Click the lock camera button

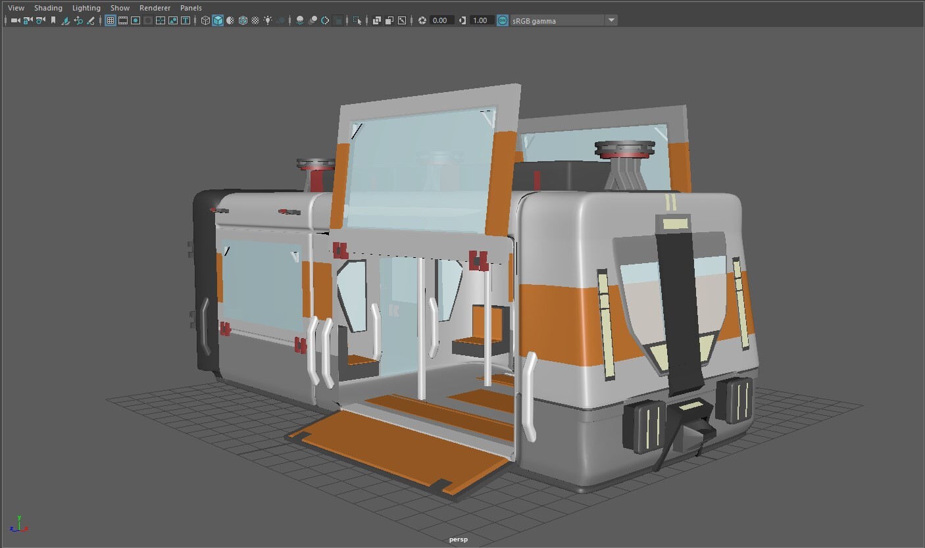(28, 20)
